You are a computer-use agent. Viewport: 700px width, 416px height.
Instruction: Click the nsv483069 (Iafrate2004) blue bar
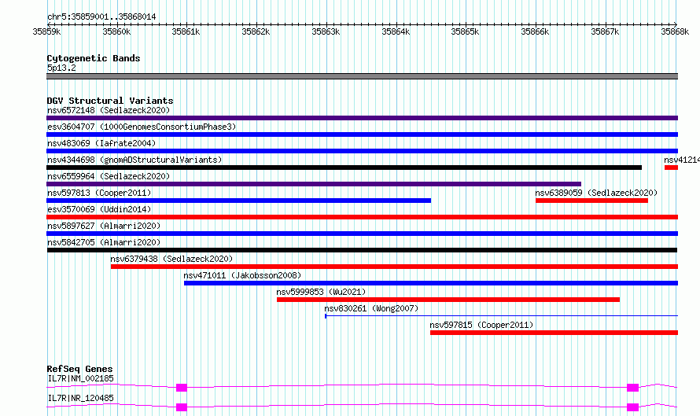tap(362, 151)
